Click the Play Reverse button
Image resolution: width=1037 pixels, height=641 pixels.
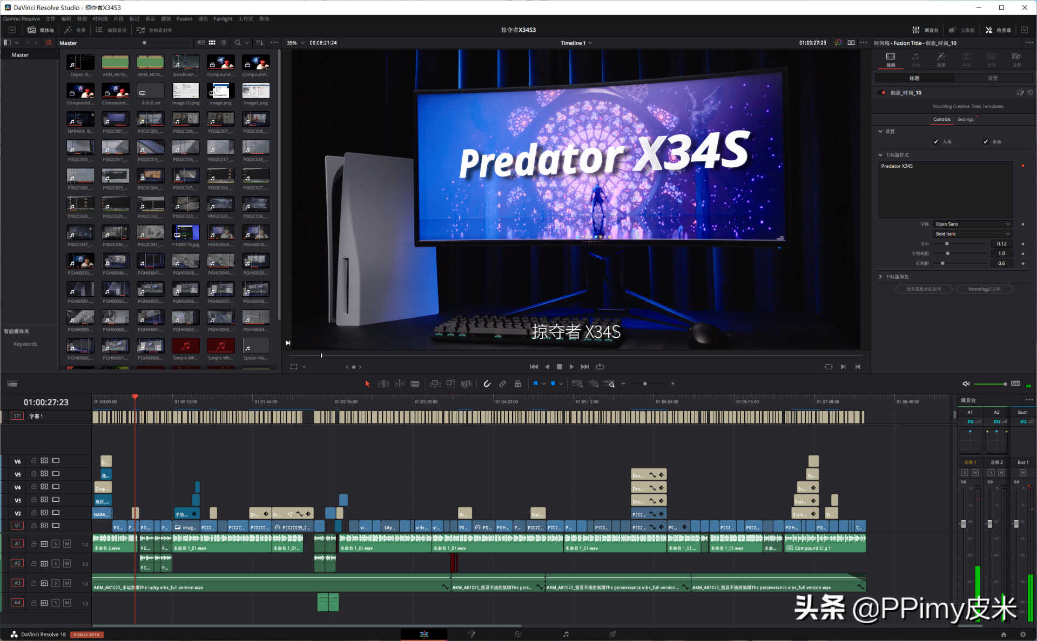547,366
